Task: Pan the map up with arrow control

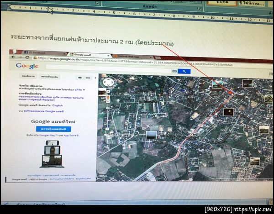Action: 108,79
